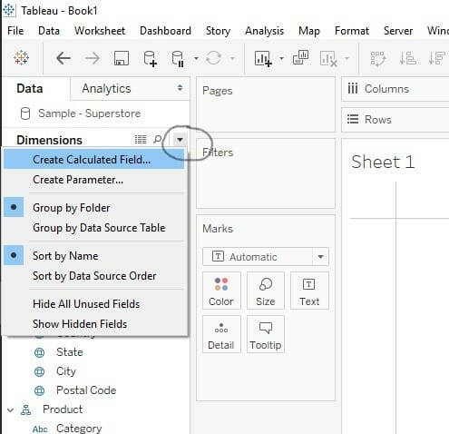Viewport: 449px width, 434px height.
Task: Open the Server menu
Action: click(x=398, y=31)
